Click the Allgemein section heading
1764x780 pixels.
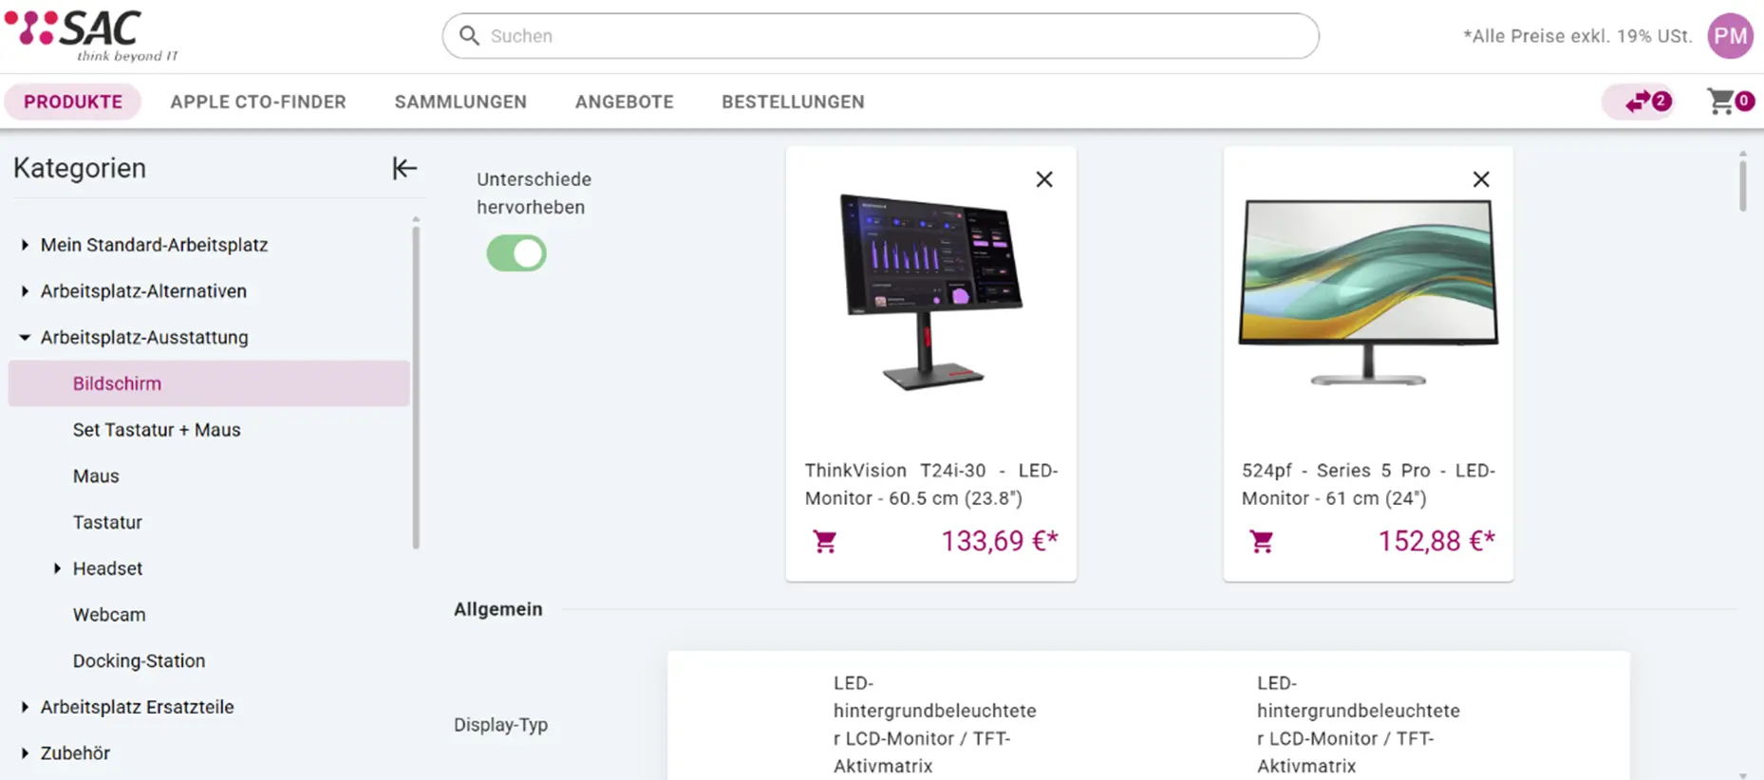498,609
